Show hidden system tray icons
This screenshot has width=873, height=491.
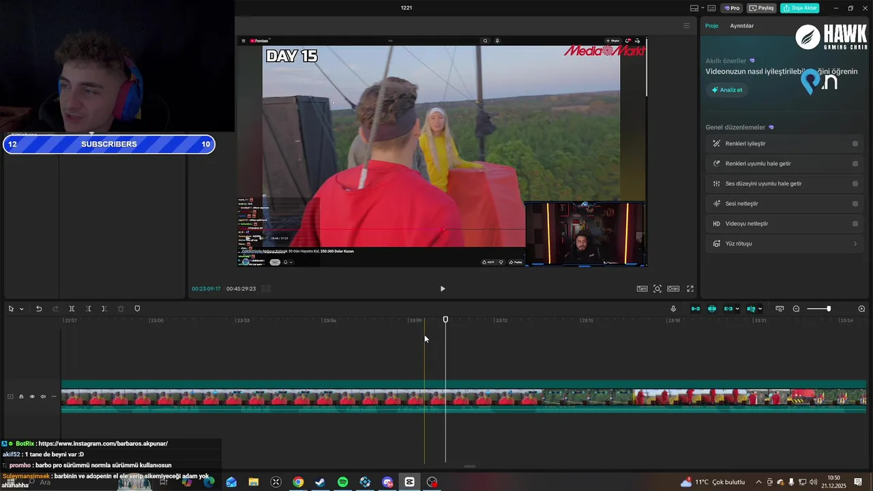tap(758, 482)
